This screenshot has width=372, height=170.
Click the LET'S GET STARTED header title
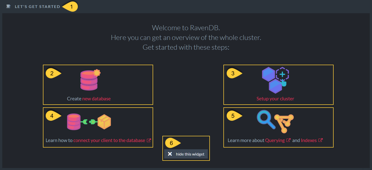click(x=37, y=7)
